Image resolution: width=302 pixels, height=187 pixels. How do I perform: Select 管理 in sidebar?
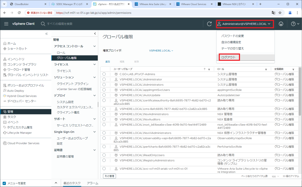tap(26, 111)
